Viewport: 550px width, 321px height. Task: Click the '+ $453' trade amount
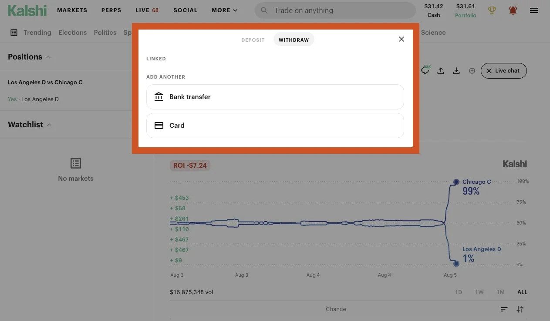pos(179,198)
